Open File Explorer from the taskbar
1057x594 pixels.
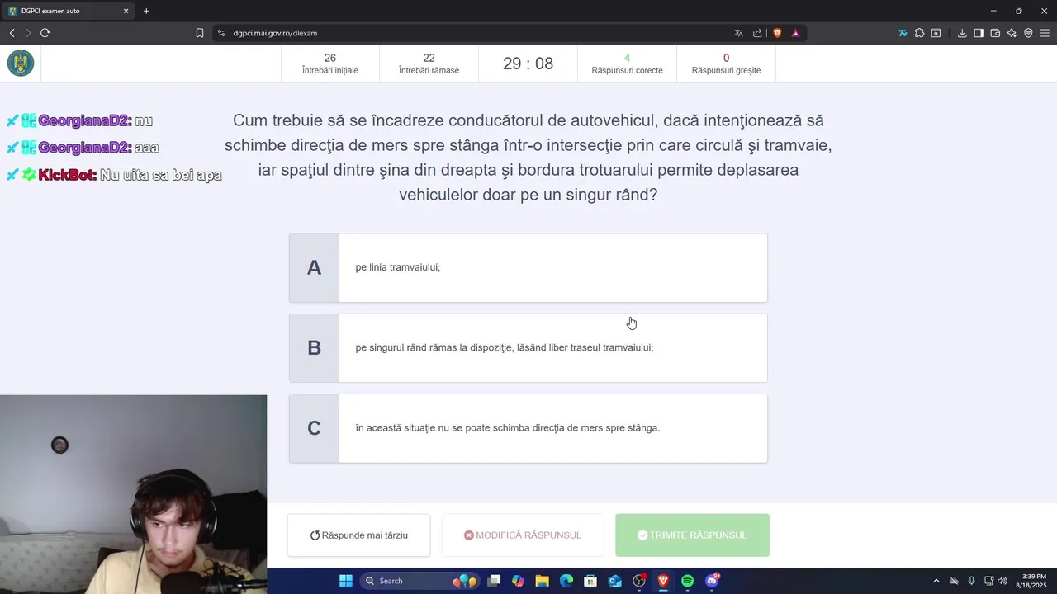coord(542,581)
